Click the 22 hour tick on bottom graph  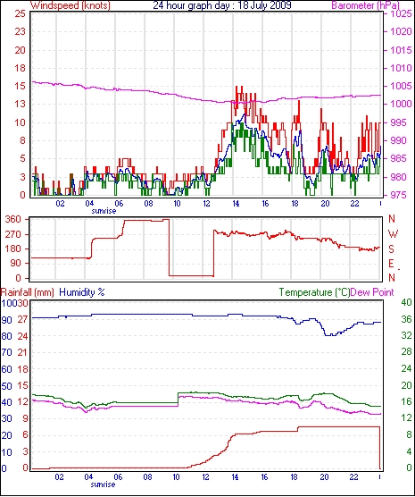click(x=353, y=476)
